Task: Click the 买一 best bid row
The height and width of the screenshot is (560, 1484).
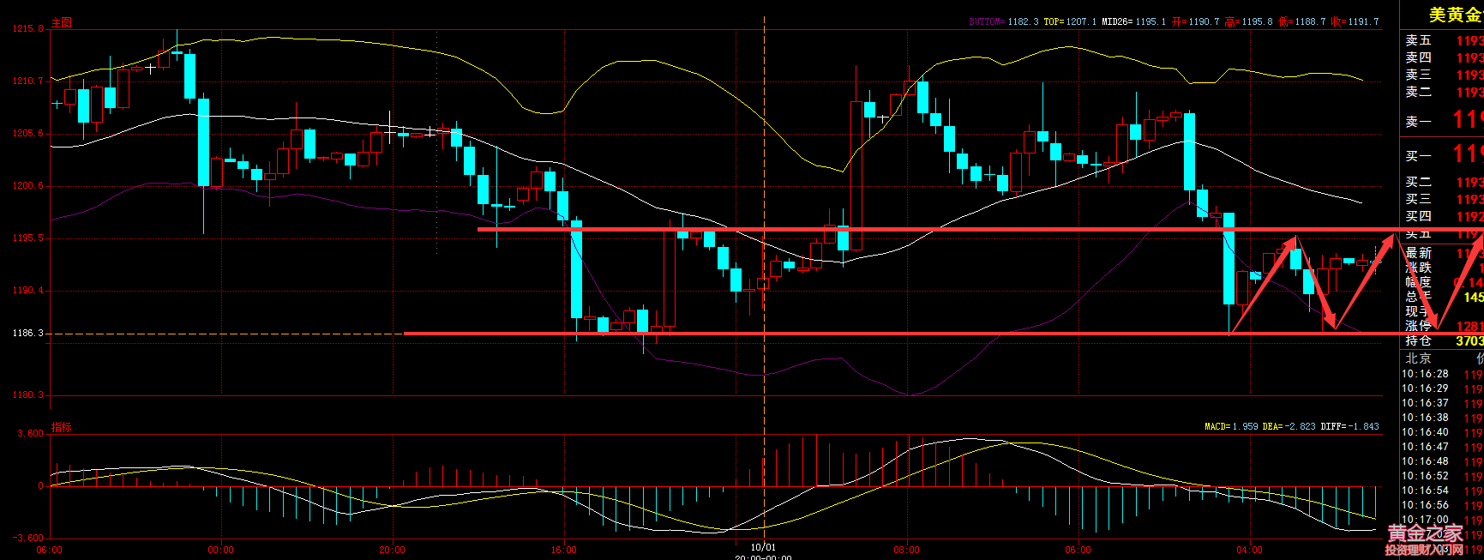Action: [x=1419, y=156]
